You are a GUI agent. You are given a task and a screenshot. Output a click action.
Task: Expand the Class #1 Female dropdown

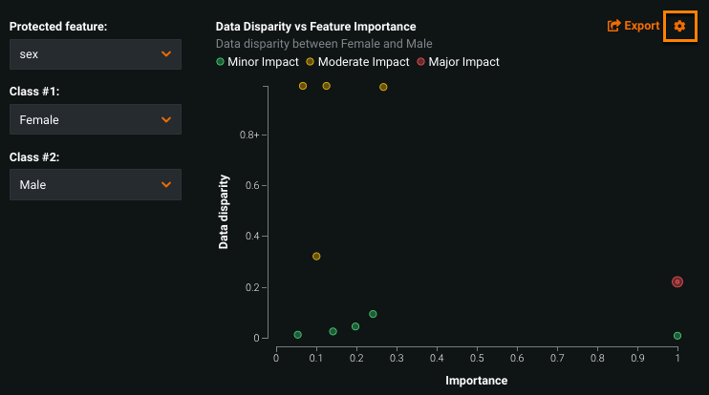click(x=96, y=120)
